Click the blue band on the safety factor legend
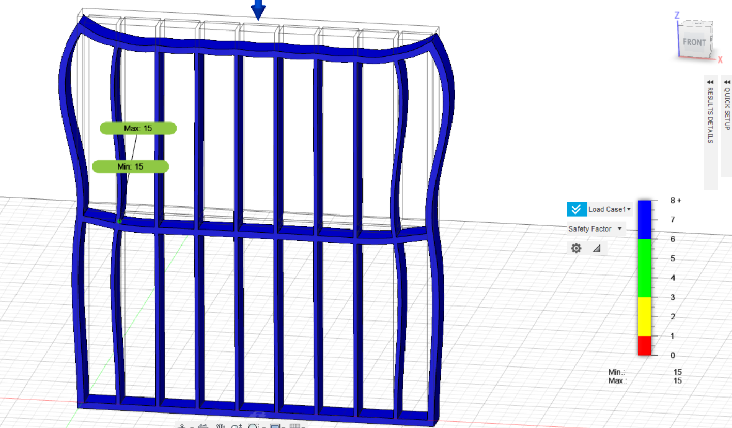 tap(644, 220)
